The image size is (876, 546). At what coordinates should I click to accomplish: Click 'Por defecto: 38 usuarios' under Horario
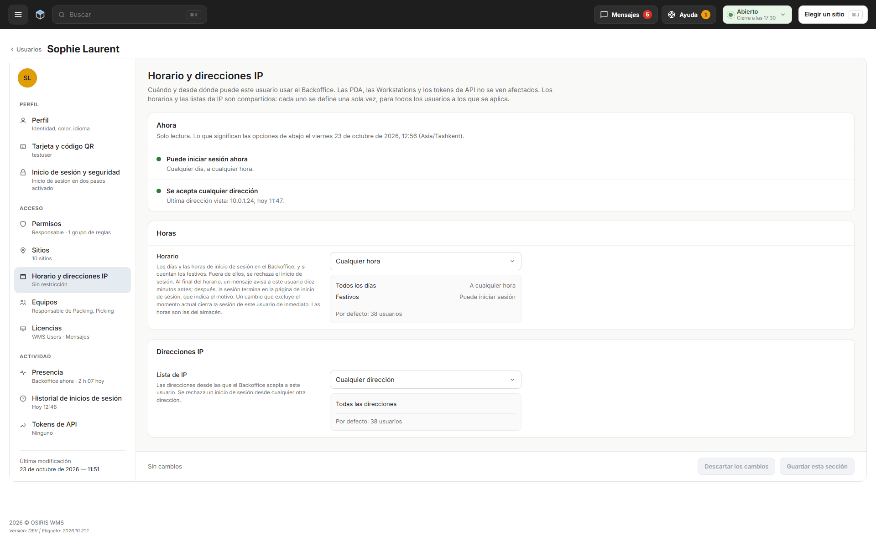(369, 314)
